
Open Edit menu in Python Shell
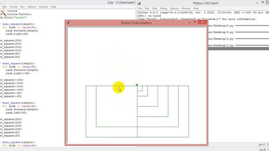tap(147, 8)
